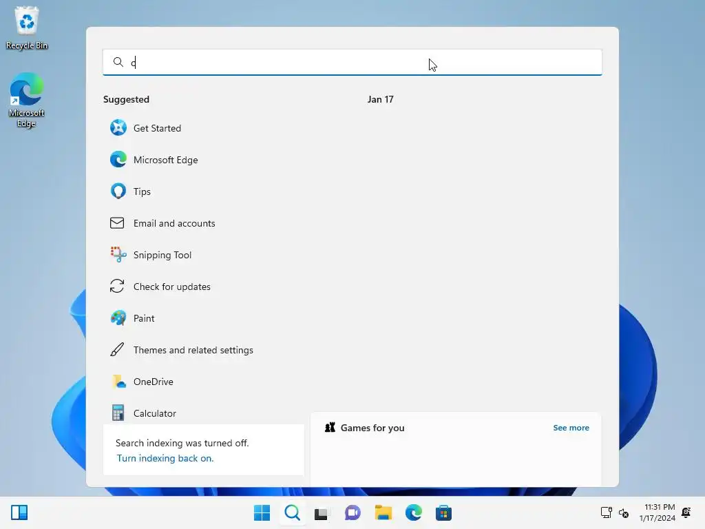Open the clock and date flyout
This screenshot has width=705, height=529.
click(x=657, y=512)
